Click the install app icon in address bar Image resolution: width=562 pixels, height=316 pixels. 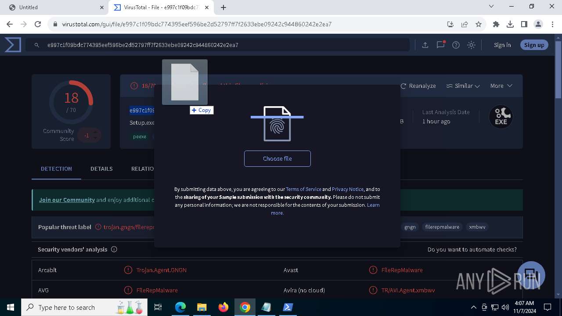(450, 24)
